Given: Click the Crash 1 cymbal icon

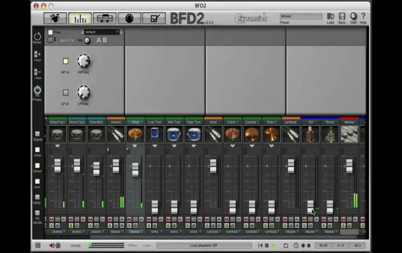Looking at the screenshot, I should click(x=232, y=134).
